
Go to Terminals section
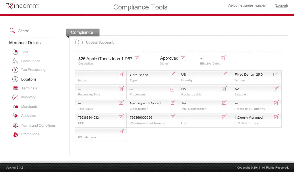coord(29,88)
